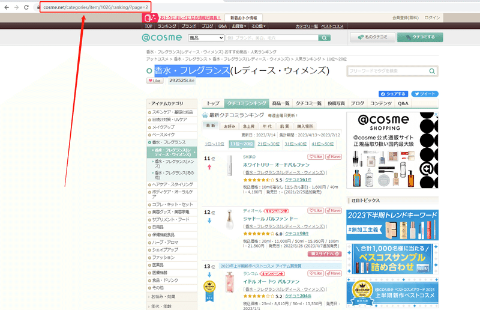Open TOP in the navigation bar
The width and height of the screenshot is (480, 310).
point(148,26)
